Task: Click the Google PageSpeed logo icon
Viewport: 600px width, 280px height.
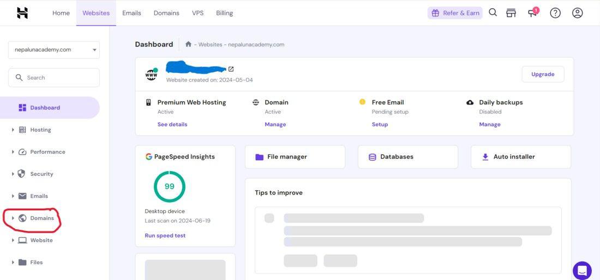Action: pos(148,157)
